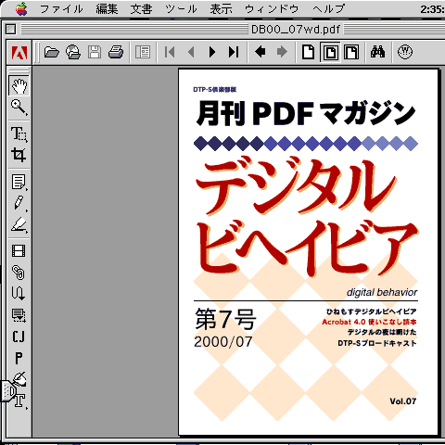
Task: Go to the last page
Action: [234, 52]
